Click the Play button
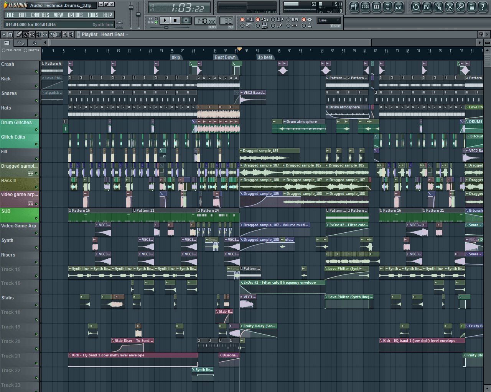This screenshot has width=491, height=392. (x=165, y=20)
